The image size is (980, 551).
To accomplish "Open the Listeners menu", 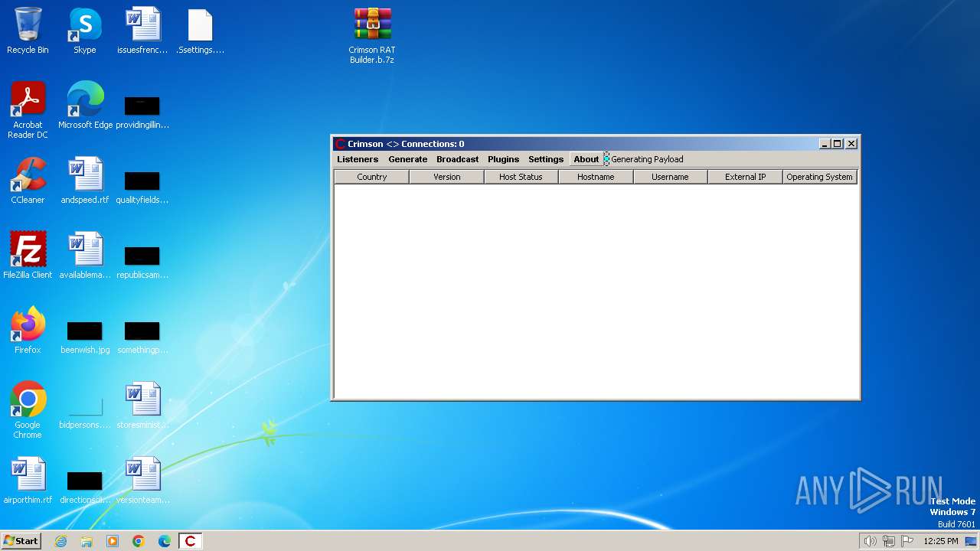I will (x=358, y=159).
